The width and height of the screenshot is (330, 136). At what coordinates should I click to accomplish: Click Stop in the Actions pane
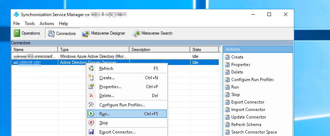[x=235, y=94]
